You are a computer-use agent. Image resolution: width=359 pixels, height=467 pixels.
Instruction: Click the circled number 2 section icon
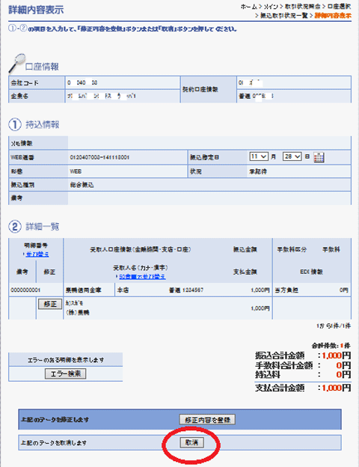click(15, 227)
